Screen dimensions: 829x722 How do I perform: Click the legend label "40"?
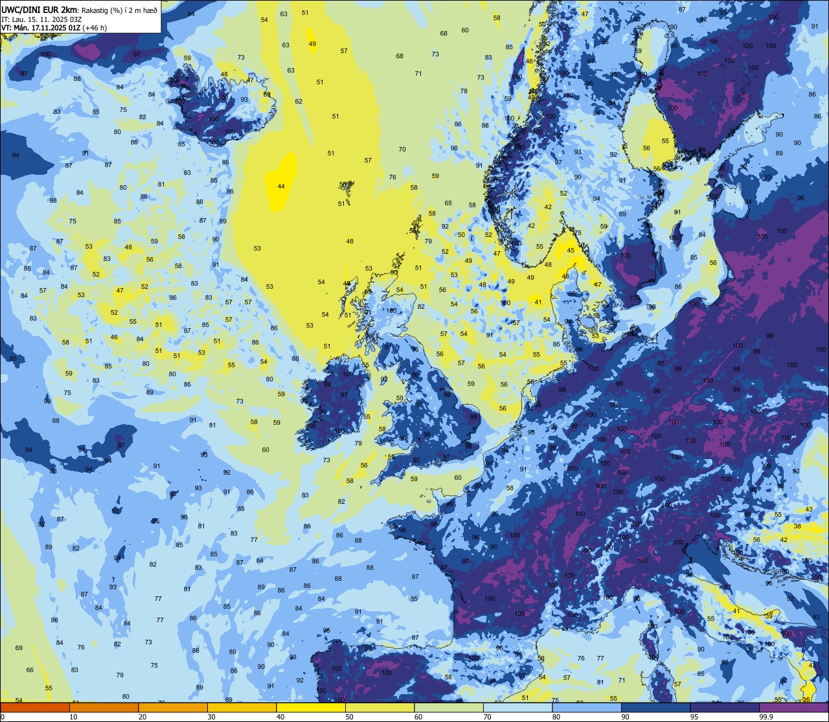[x=280, y=717]
